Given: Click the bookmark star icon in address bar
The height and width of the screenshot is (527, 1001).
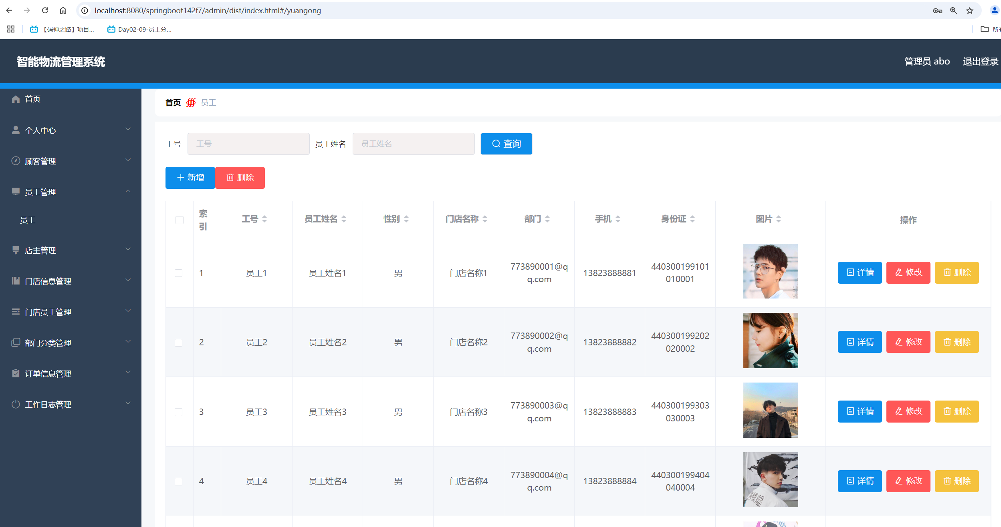Looking at the screenshot, I should [969, 10].
